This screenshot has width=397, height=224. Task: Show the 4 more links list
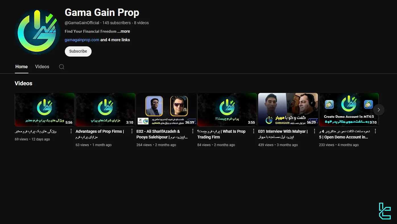(x=115, y=40)
